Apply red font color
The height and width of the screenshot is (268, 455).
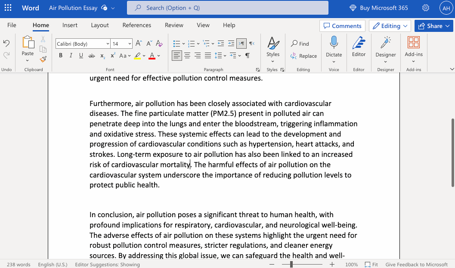tap(152, 56)
